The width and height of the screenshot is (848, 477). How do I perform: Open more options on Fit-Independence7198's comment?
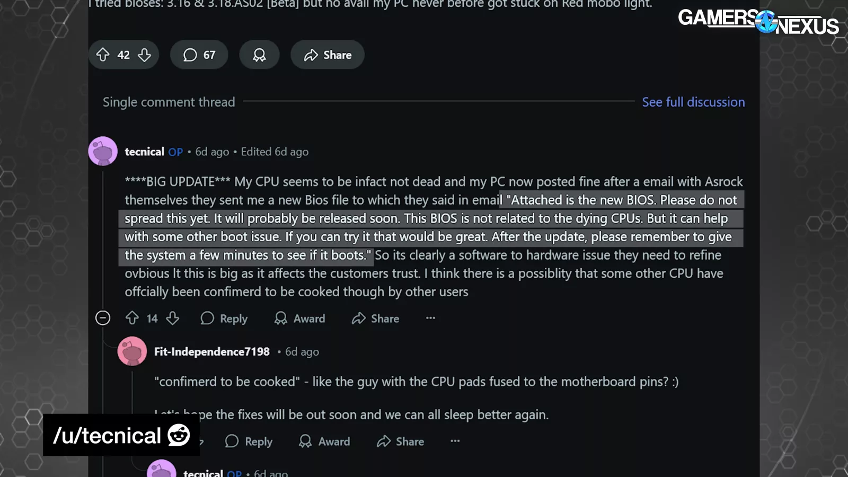click(x=455, y=441)
